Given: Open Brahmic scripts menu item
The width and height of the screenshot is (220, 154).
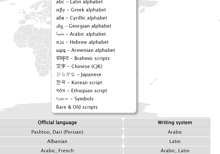Looking at the screenshot, I should point(82,58).
